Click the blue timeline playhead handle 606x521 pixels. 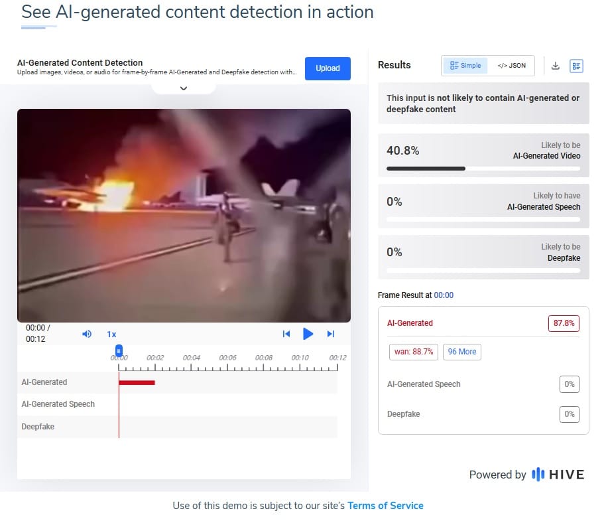119,350
